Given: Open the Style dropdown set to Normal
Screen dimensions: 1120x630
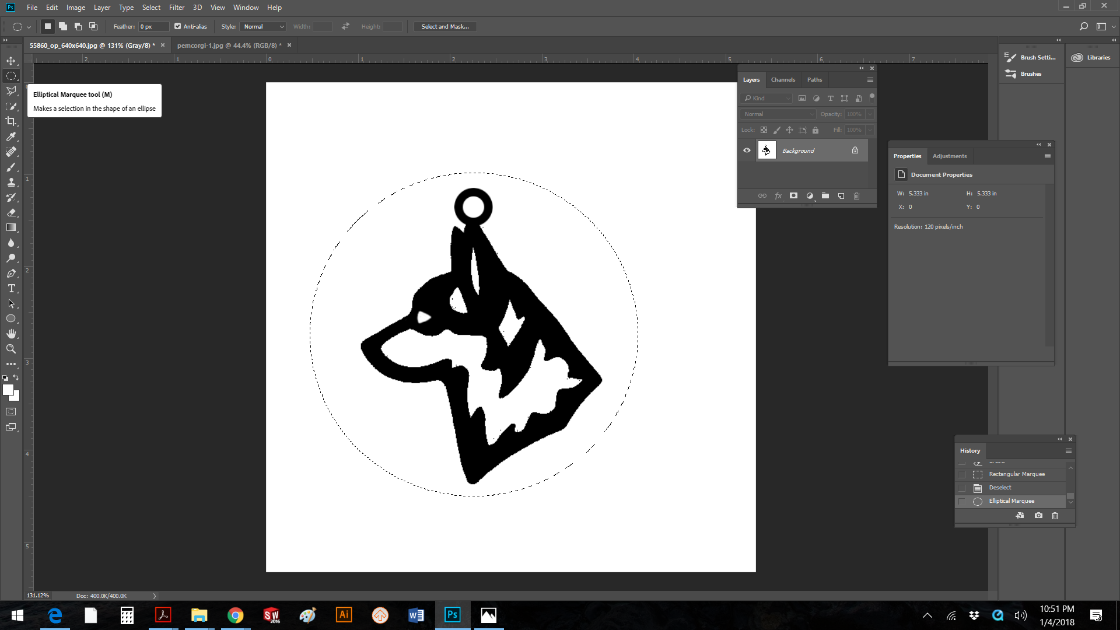Looking at the screenshot, I should click(263, 26).
